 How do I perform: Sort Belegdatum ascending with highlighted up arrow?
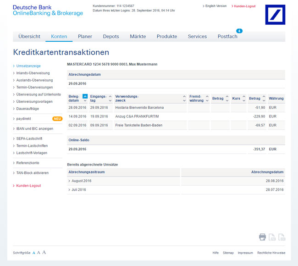pyautogui.click(x=85, y=96)
